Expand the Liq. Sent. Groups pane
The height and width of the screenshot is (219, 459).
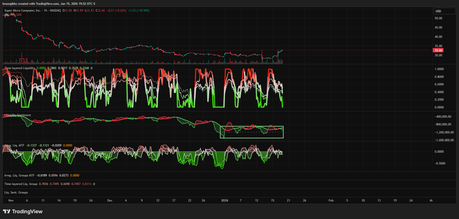tap(16, 192)
